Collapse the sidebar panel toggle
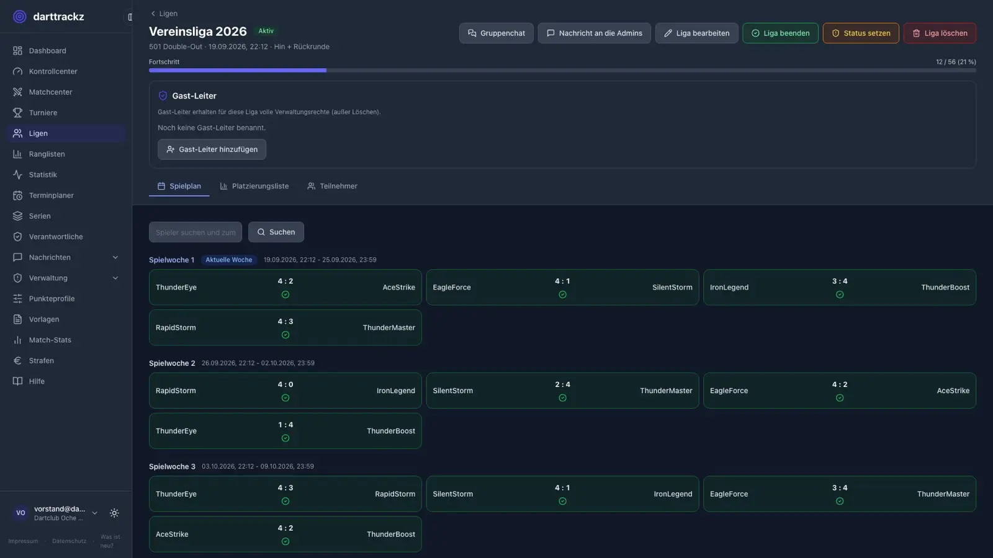 (x=130, y=17)
